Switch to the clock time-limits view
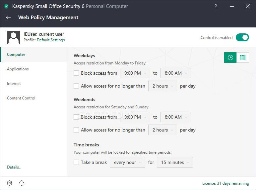The image size is (256, 190). tap(230, 57)
